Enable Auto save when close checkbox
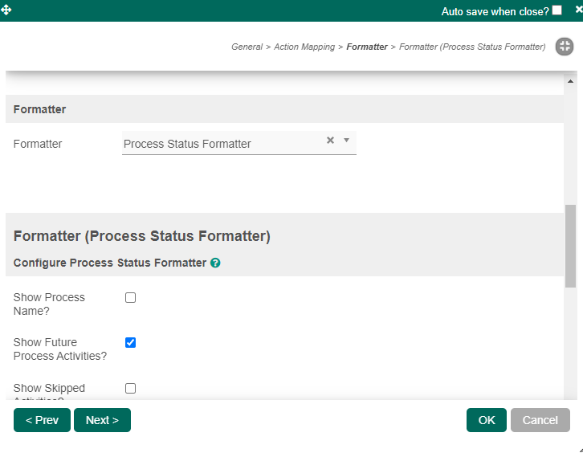This screenshot has height=453, width=583. (x=557, y=10)
